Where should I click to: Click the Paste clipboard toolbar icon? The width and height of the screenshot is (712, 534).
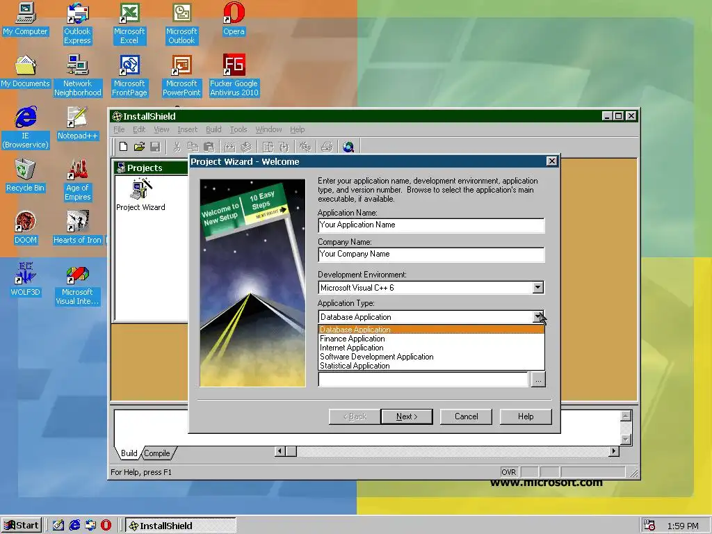click(x=209, y=147)
